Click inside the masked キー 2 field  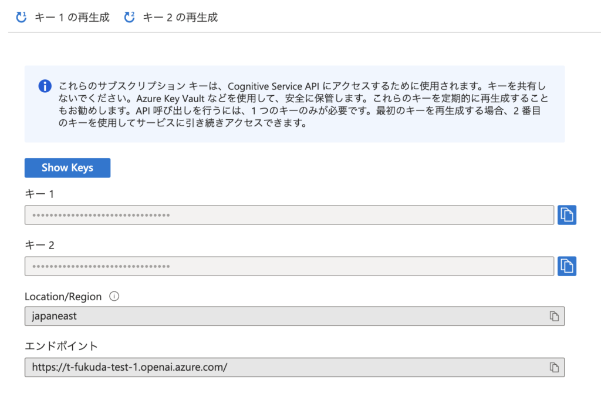[289, 266]
